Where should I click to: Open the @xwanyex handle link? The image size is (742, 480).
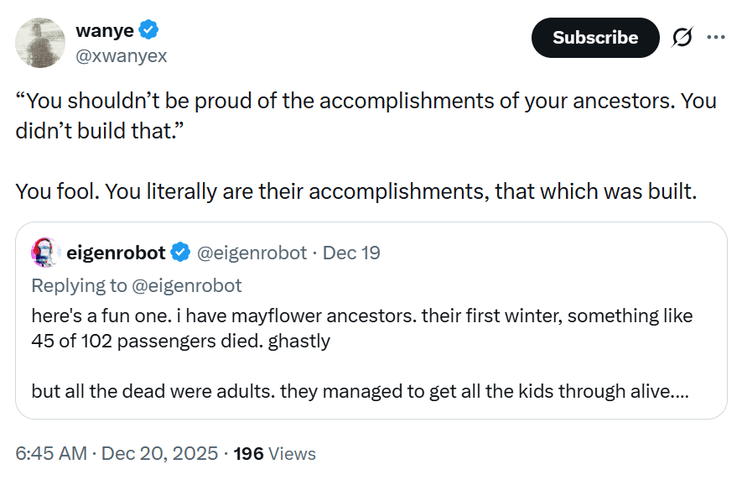122,55
